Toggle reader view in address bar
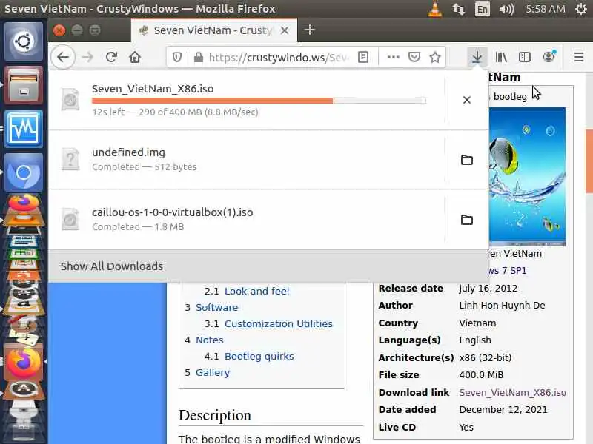The width and height of the screenshot is (593, 444). pos(363,58)
